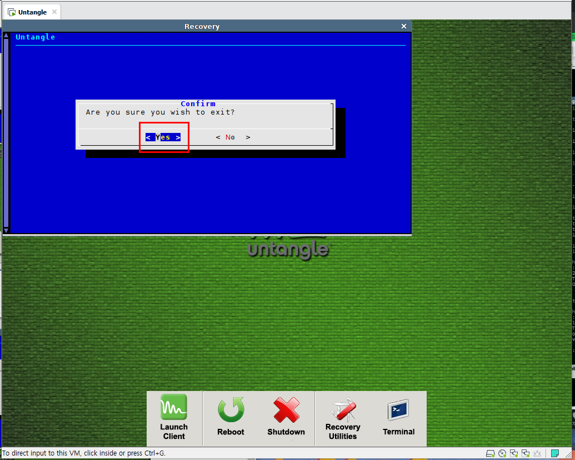Image resolution: width=575 pixels, height=460 pixels.
Task: Click the 'Are you sure you wish to exit?' text
Action: coord(160,112)
